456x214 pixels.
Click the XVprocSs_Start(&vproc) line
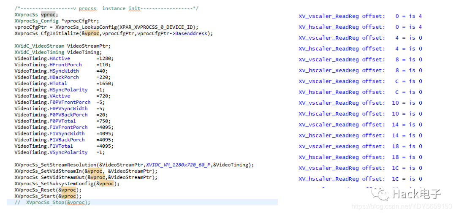pos(48,196)
